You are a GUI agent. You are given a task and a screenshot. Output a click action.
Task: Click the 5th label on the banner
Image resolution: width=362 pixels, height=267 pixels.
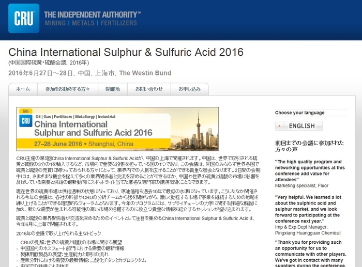(26, 111)
